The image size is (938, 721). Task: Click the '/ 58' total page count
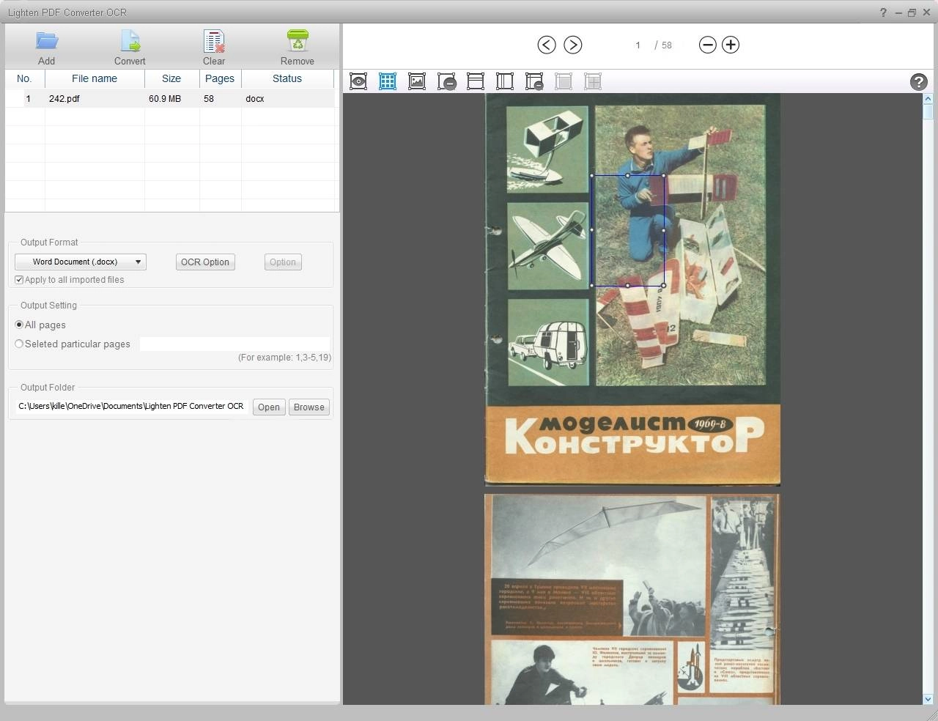point(663,45)
